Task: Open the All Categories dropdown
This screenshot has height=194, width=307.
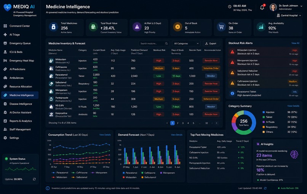Action: (x=186, y=43)
